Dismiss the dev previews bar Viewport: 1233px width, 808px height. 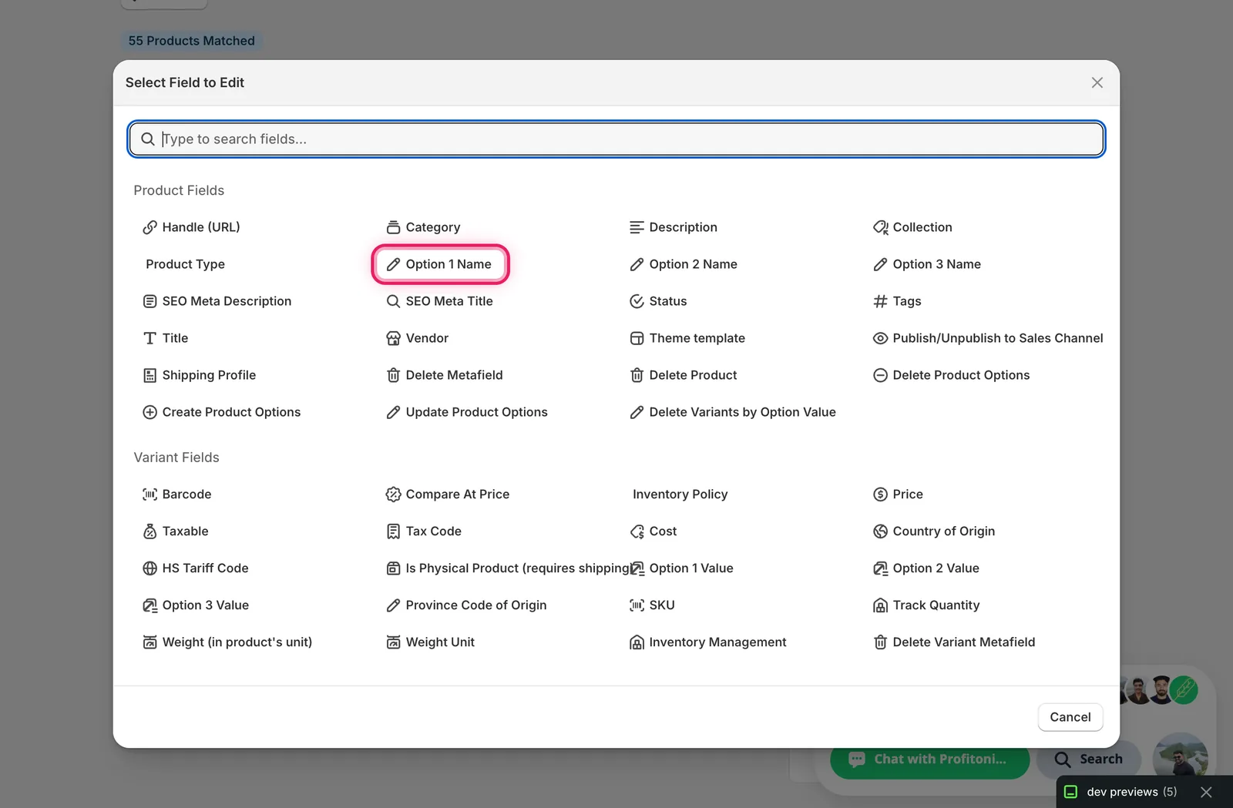pyautogui.click(x=1207, y=792)
